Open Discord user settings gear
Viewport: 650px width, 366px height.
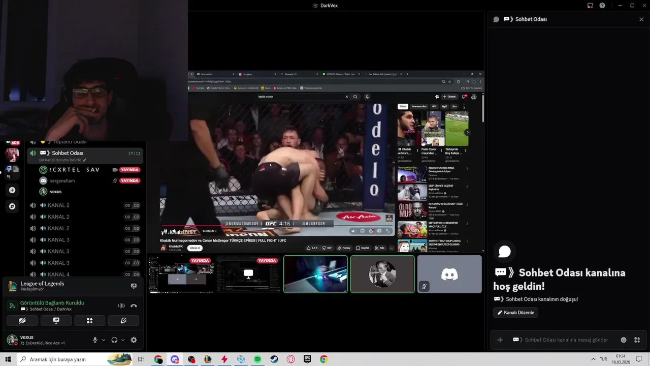pos(134,340)
